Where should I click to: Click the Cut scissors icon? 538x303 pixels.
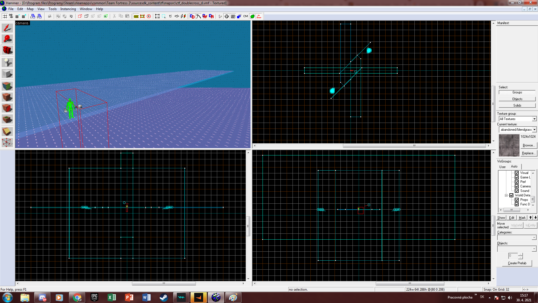(114, 16)
